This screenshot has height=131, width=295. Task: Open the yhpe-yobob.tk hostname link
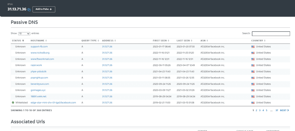point(39,71)
